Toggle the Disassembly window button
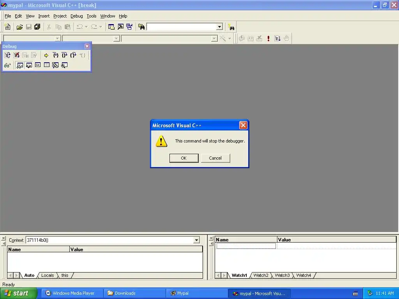This screenshot has width=399, height=299. (x=64, y=65)
